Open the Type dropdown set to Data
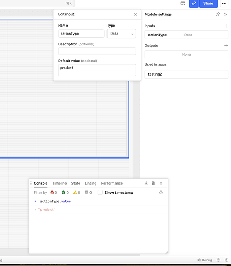 [x=121, y=34]
